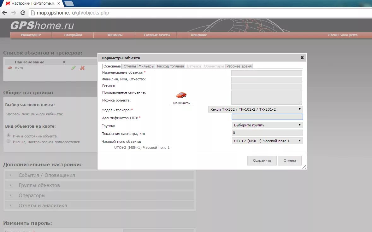The width and height of the screenshot is (372, 232).
Task: Click the browser forward arrow
Action: tap(14, 13)
